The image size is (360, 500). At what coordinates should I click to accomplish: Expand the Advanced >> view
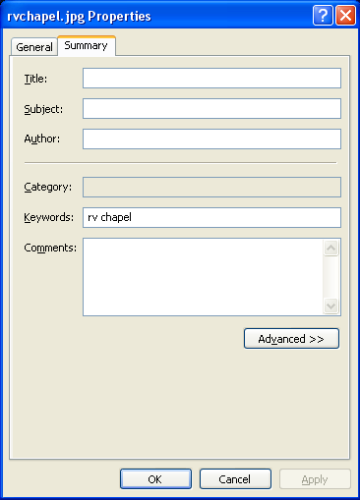pos(291,339)
